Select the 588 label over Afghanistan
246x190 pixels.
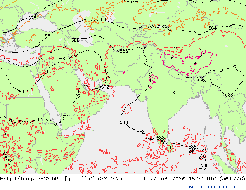(124, 51)
